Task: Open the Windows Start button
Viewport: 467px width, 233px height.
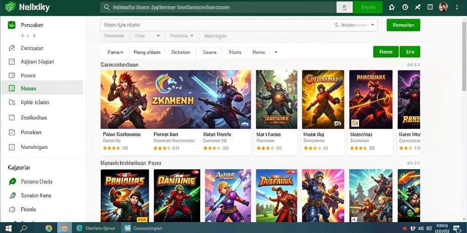Action: (8, 228)
